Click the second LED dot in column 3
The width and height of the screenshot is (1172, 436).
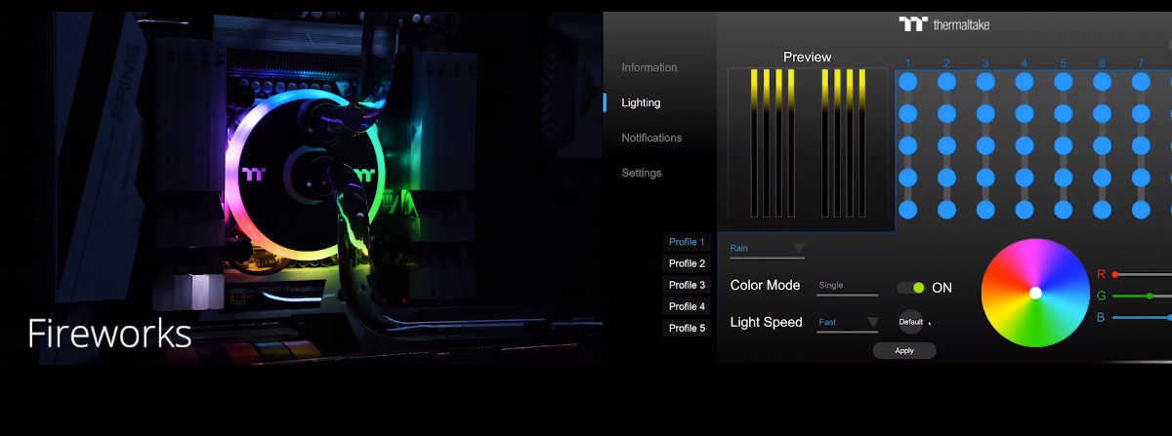(985, 114)
